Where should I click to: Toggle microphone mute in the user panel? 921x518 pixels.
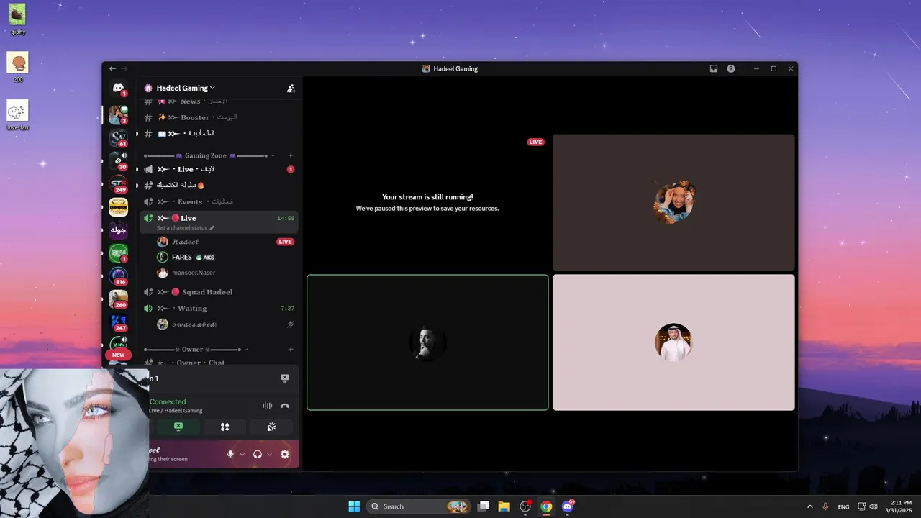coord(230,454)
